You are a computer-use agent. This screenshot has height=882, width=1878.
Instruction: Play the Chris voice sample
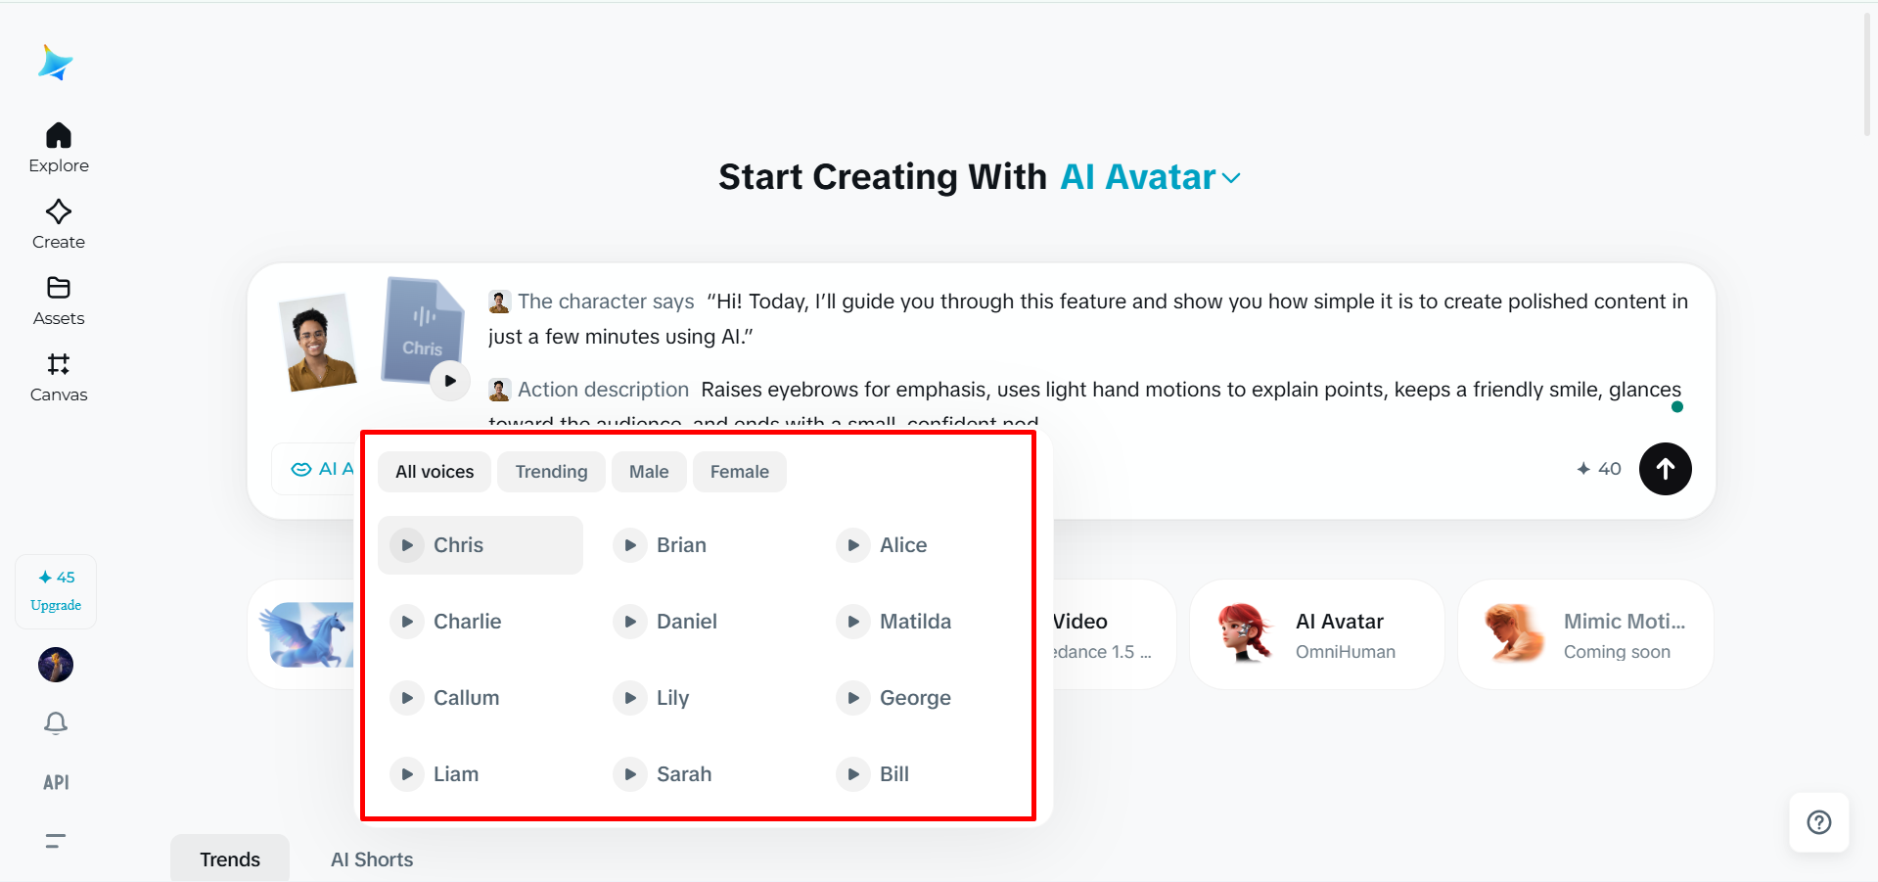coord(406,545)
